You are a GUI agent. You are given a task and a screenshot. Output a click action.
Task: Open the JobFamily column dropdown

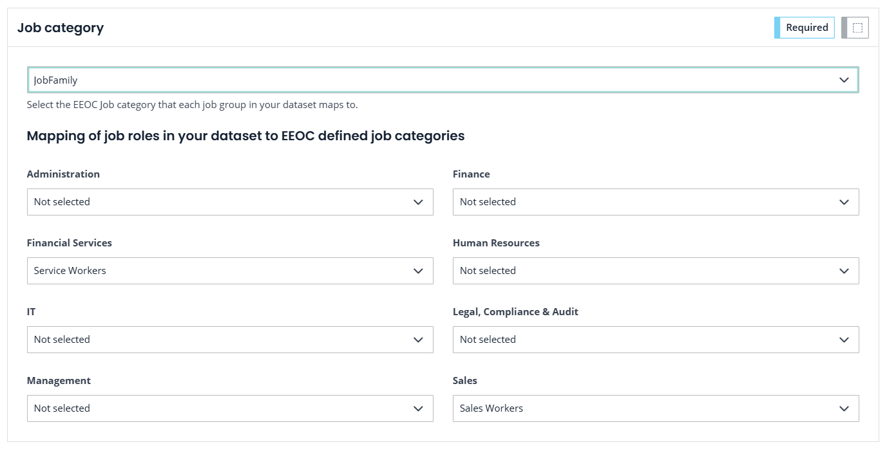tap(442, 80)
